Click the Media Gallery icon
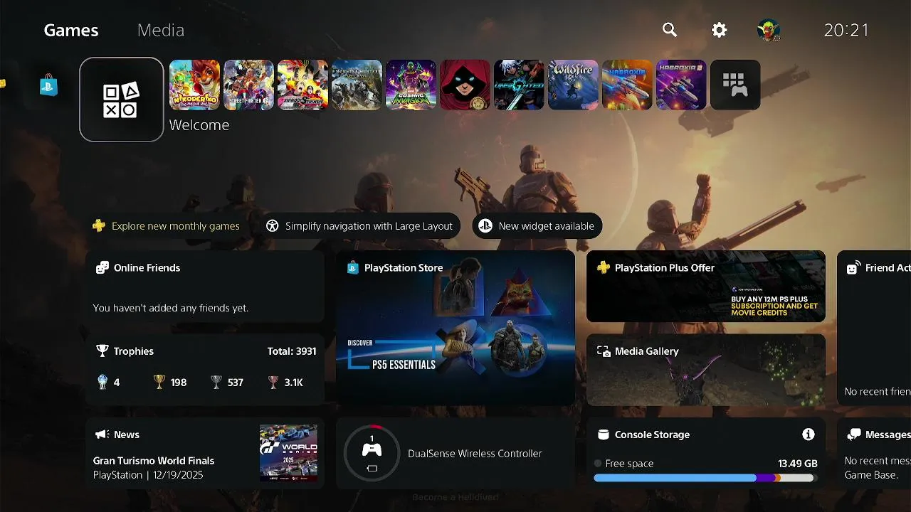The image size is (911, 512). (604, 351)
